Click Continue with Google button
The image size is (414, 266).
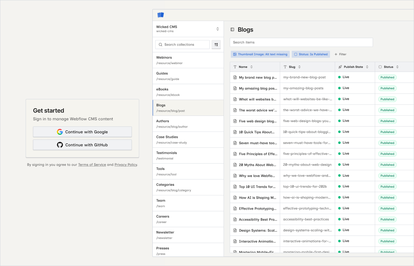coord(82,132)
